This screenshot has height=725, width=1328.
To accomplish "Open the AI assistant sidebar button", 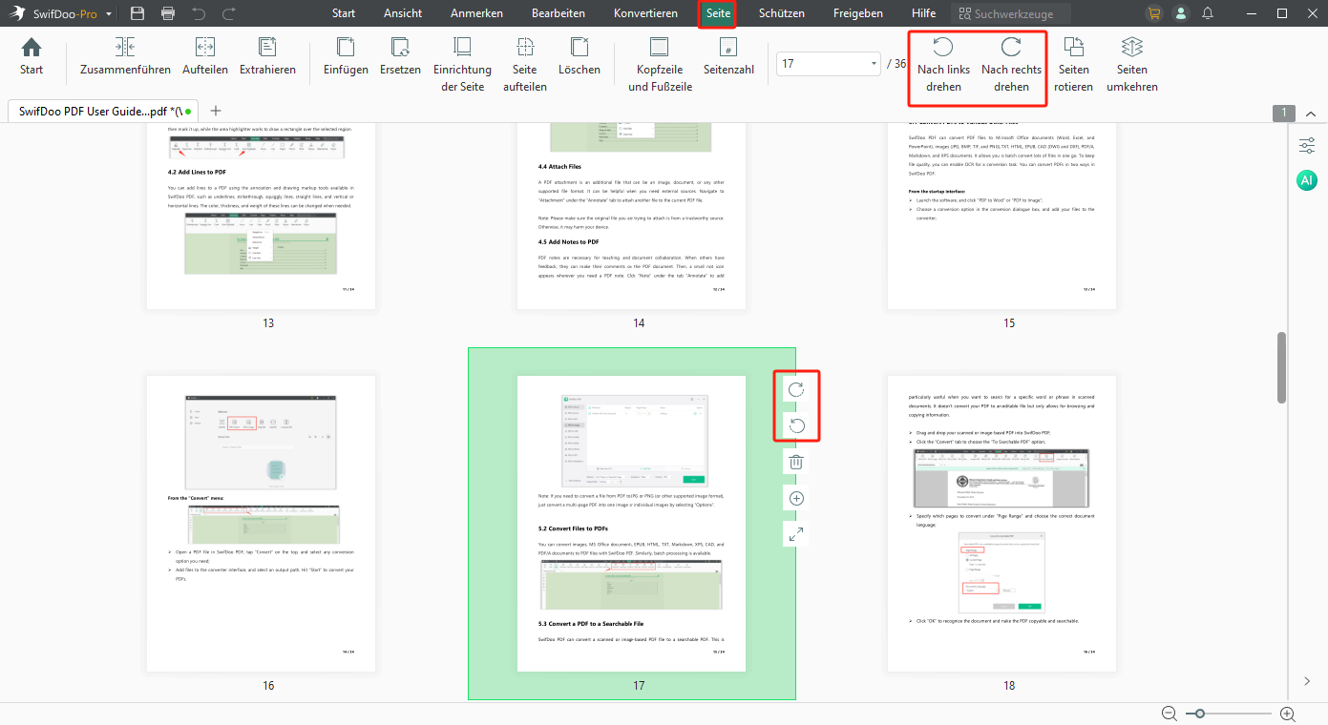I will point(1307,180).
